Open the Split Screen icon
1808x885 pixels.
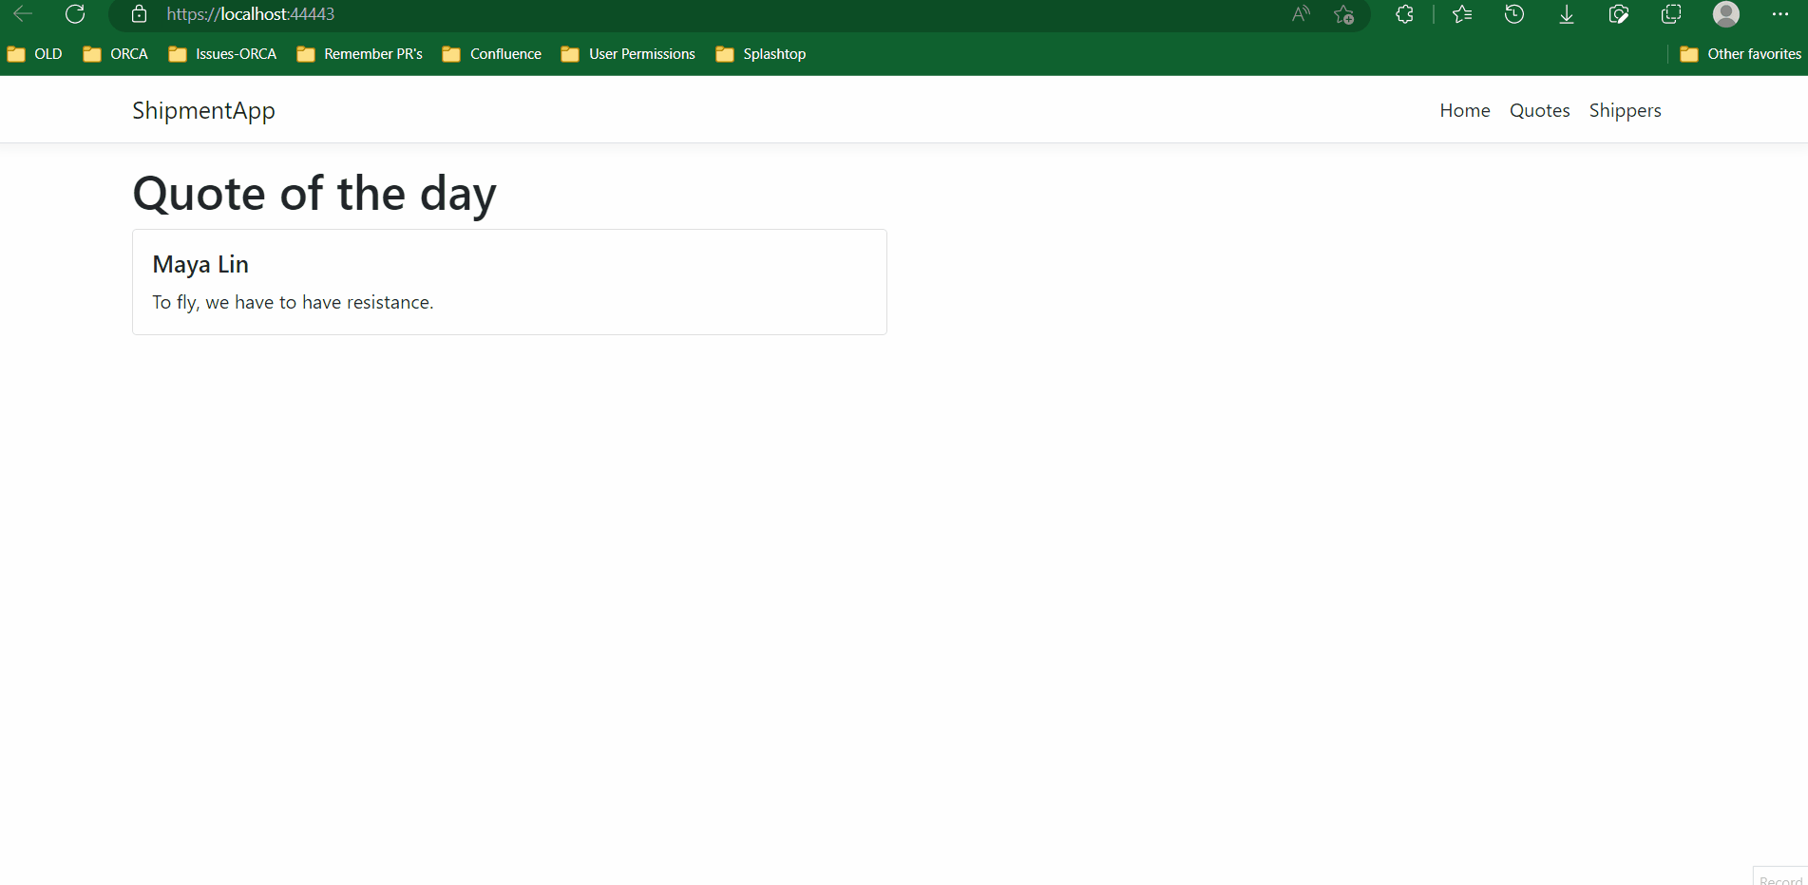tap(1670, 14)
